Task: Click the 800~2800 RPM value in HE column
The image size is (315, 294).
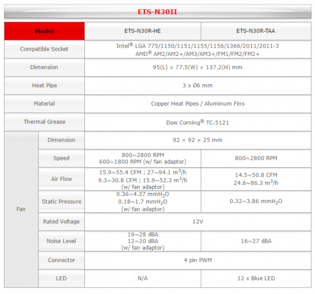Action: click(x=143, y=155)
